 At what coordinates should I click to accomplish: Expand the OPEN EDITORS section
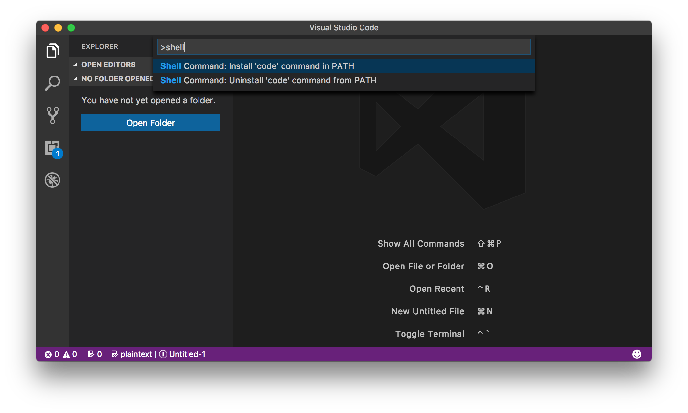click(108, 64)
